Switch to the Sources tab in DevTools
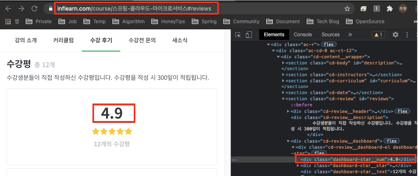This screenshot has width=418, height=176. (x=330, y=35)
